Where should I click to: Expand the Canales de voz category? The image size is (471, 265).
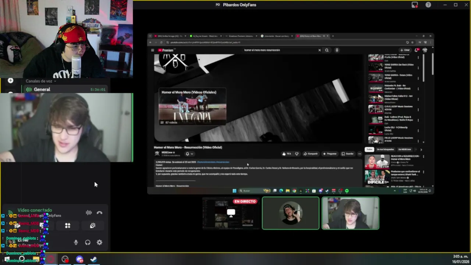click(x=40, y=81)
